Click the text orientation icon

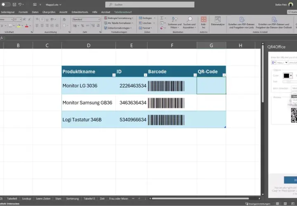[x=52, y=19]
